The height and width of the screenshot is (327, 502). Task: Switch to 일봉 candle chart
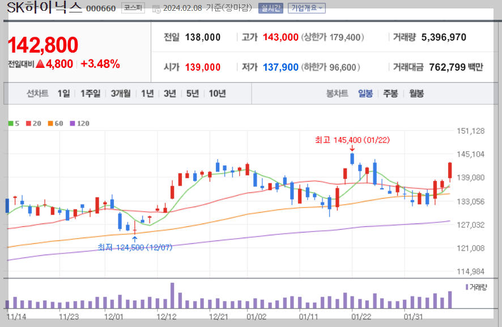[x=365, y=94]
